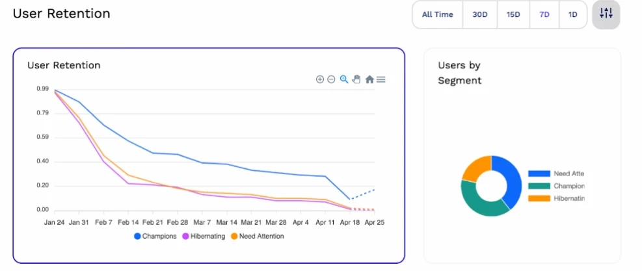642x271 pixels.
Task: Open the chart hamburger menu
Action: 381,79
